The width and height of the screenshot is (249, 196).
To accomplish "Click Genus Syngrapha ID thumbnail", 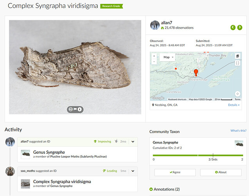I will [x=25, y=154].
